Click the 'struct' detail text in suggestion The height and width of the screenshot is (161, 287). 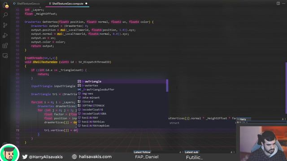coord(174,123)
